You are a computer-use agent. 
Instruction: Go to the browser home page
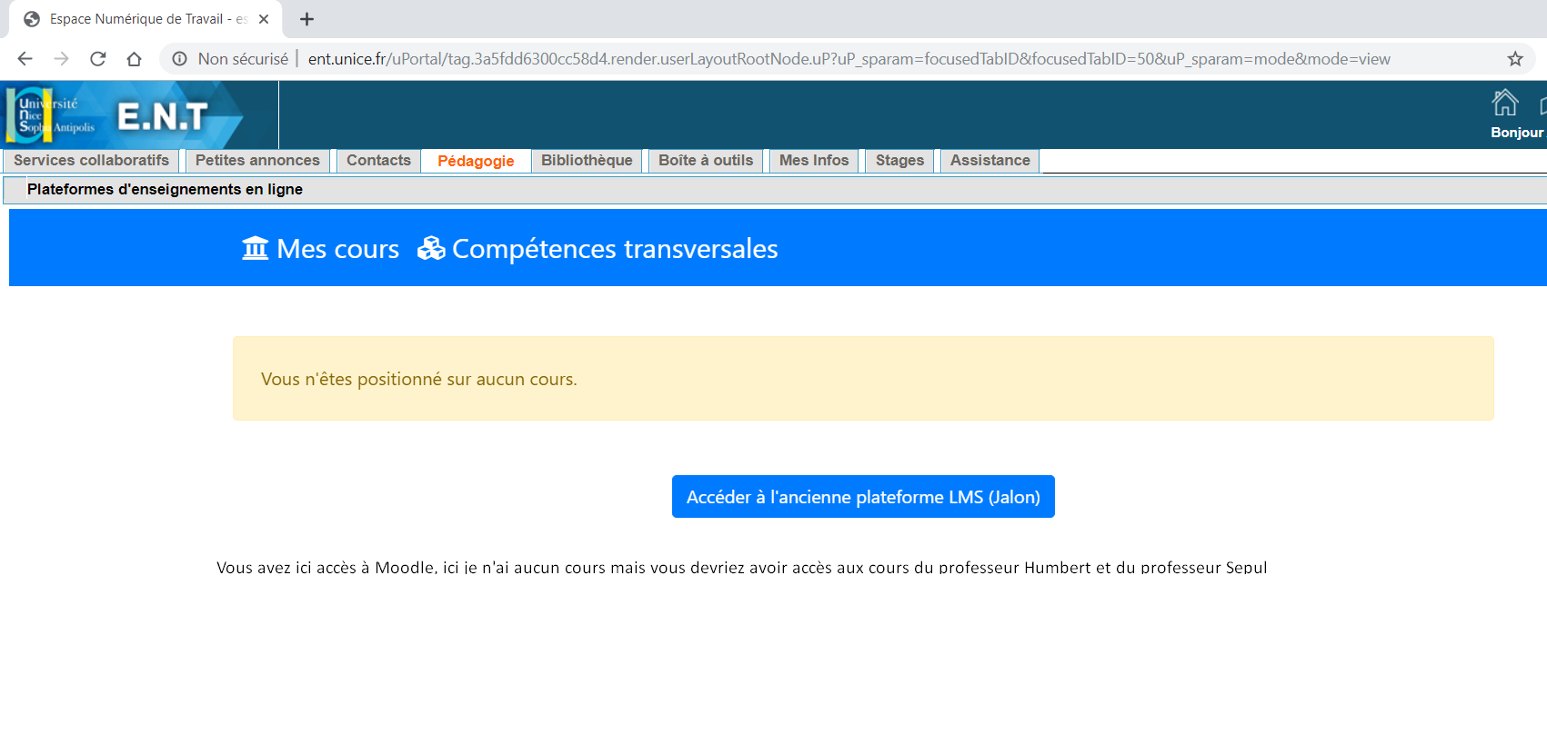pyautogui.click(x=134, y=59)
